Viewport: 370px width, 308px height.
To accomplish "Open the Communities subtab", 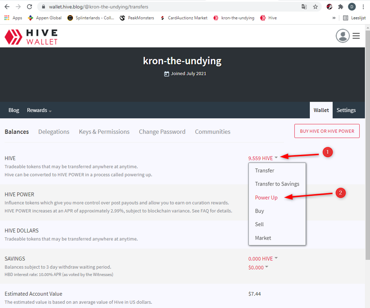I will (x=212, y=132).
